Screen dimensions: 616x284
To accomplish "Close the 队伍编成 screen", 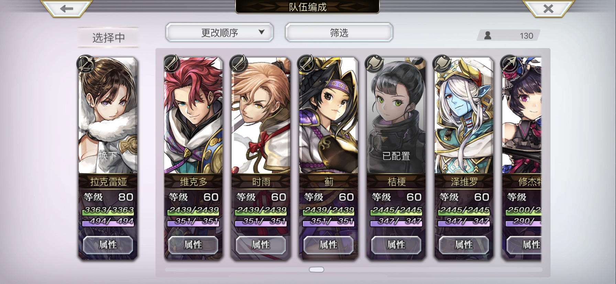I will coord(548,9).
